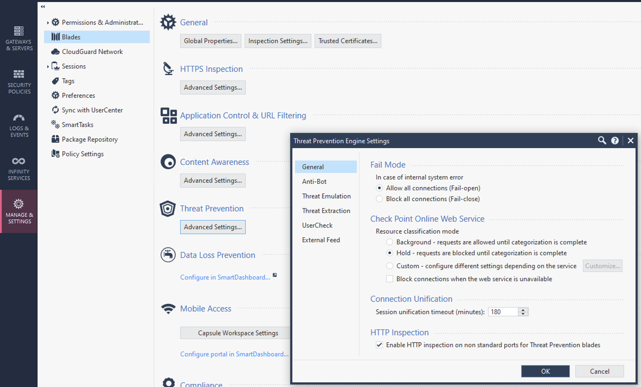Viewport: 641px width, 387px height.
Task: Click the Customize button
Action: click(602, 266)
